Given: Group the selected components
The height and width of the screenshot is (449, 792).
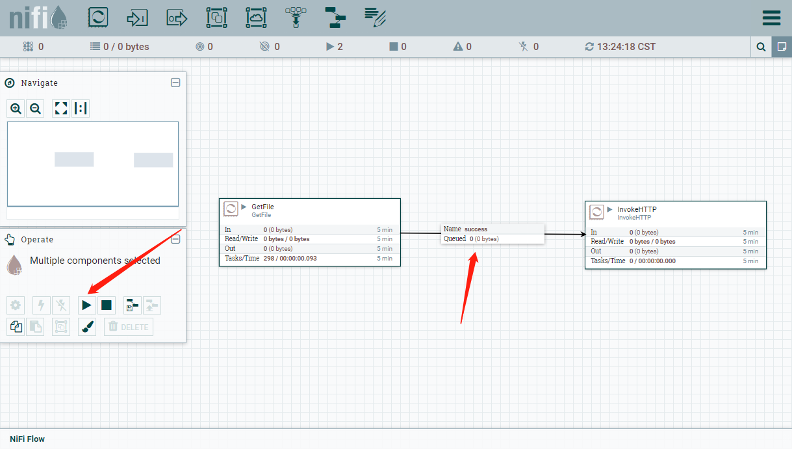Looking at the screenshot, I should pyautogui.click(x=61, y=327).
